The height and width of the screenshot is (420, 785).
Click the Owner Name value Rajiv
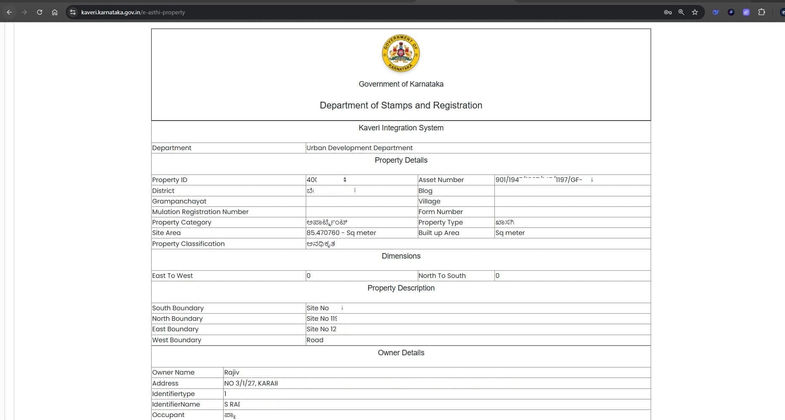pyautogui.click(x=232, y=372)
